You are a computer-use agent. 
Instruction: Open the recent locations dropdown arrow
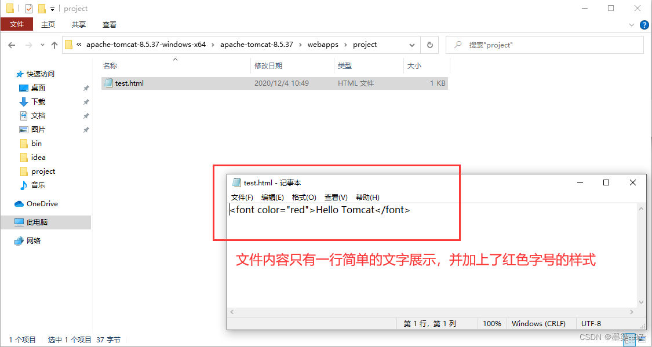click(x=42, y=45)
